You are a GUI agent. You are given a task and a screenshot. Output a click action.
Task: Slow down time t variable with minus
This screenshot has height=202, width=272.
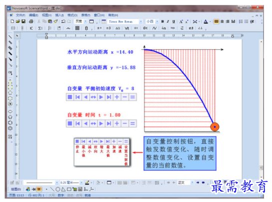125,123
